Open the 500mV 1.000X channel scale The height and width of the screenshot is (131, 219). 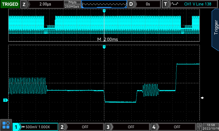[38, 127]
